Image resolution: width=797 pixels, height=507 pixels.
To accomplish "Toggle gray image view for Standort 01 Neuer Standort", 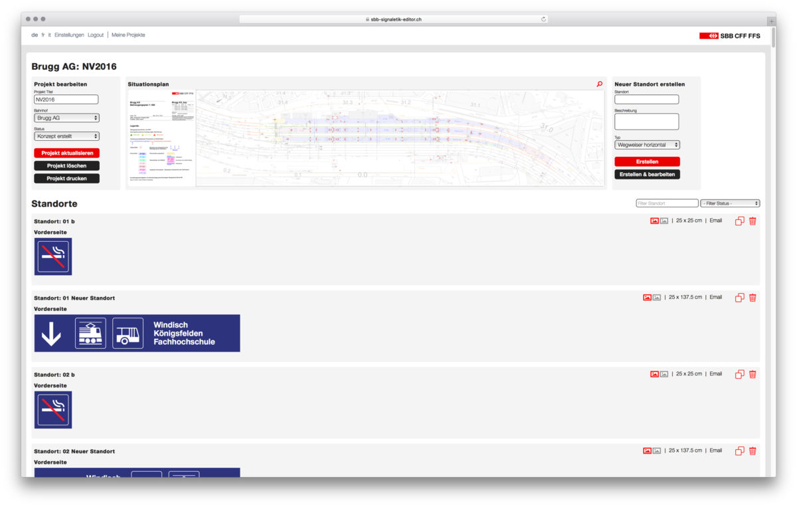I will click(x=657, y=298).
